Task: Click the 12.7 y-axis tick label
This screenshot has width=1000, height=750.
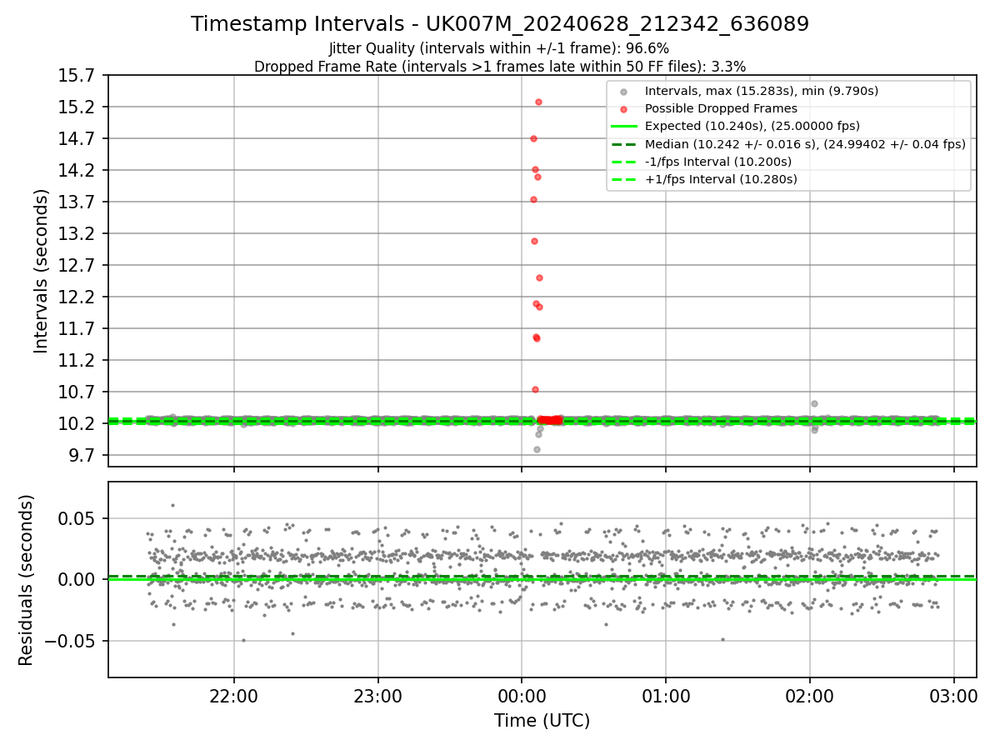Action: (x=76, y=266)
